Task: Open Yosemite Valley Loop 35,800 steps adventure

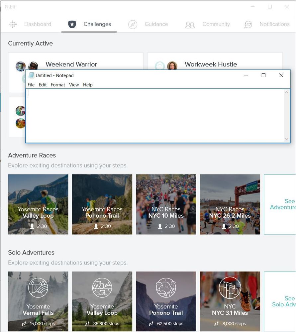Action: coord(102,301)
